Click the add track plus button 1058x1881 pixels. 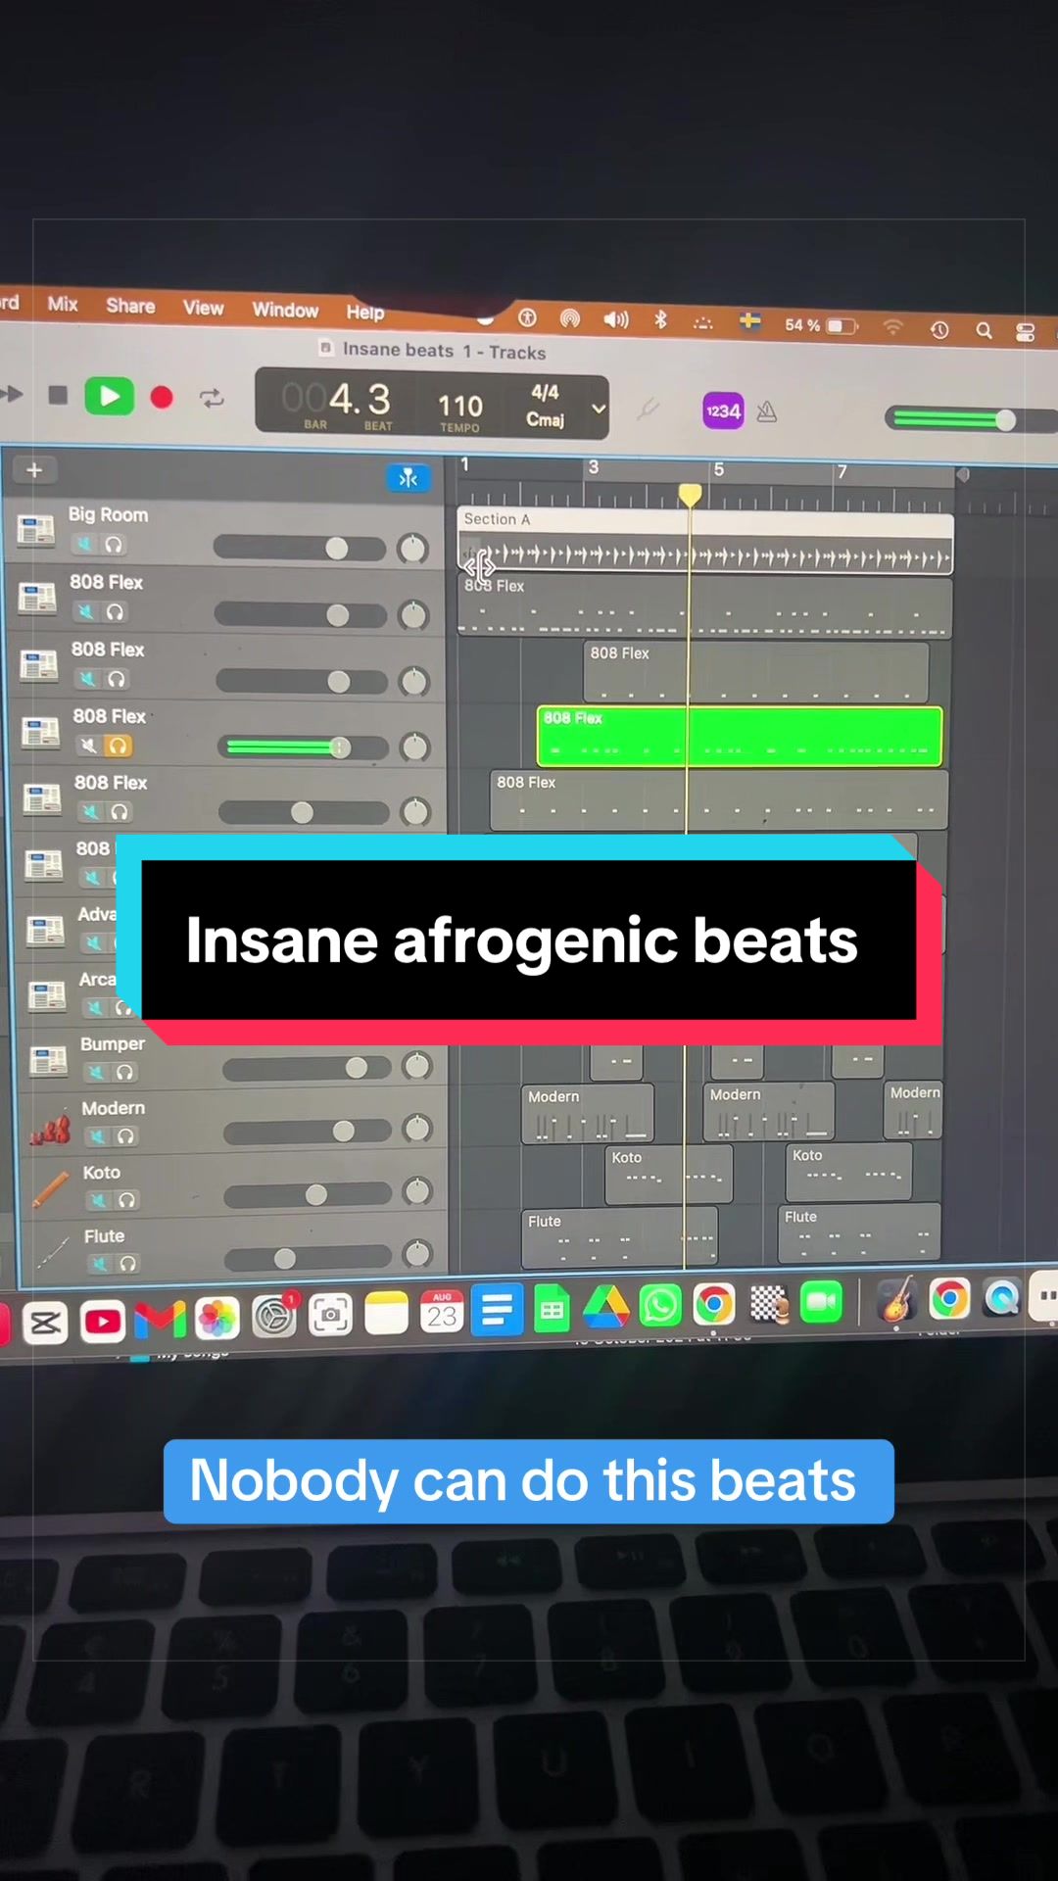(33, 470)
